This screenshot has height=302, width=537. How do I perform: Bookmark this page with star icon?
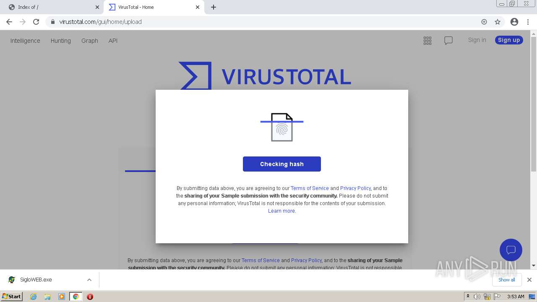(498, 22)
